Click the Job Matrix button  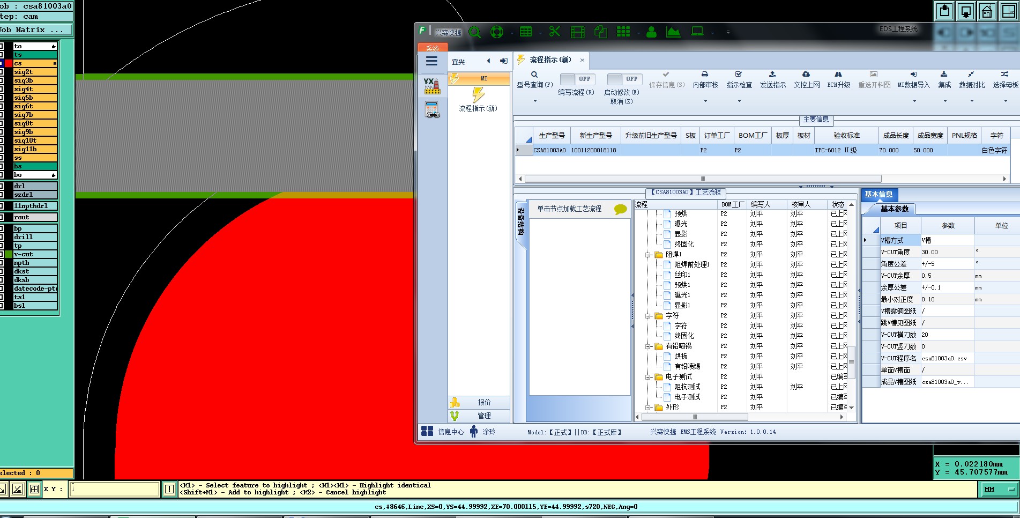(35, 30)
